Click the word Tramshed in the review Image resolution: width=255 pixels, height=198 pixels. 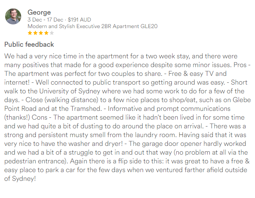pyautogui.click(x=86, y=109)
